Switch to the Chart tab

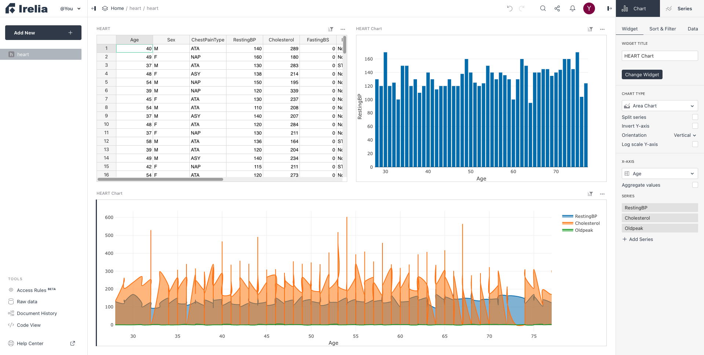coord(638,8)
